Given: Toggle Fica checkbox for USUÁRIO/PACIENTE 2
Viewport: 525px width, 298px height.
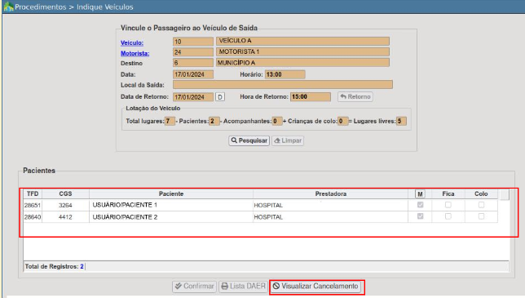Looking at the screenshot, I should coord(448,216).
